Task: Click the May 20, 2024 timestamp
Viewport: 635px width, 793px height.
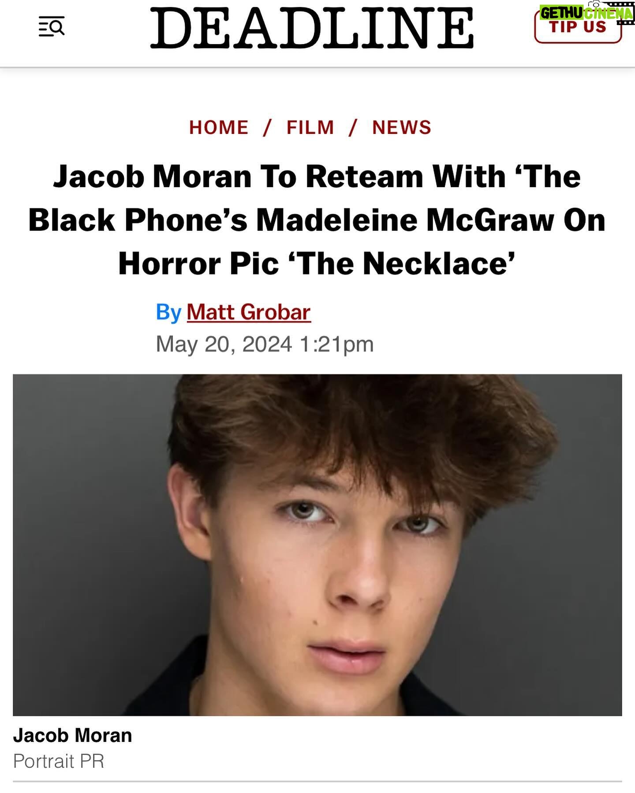Action: [x=265, y=345]
